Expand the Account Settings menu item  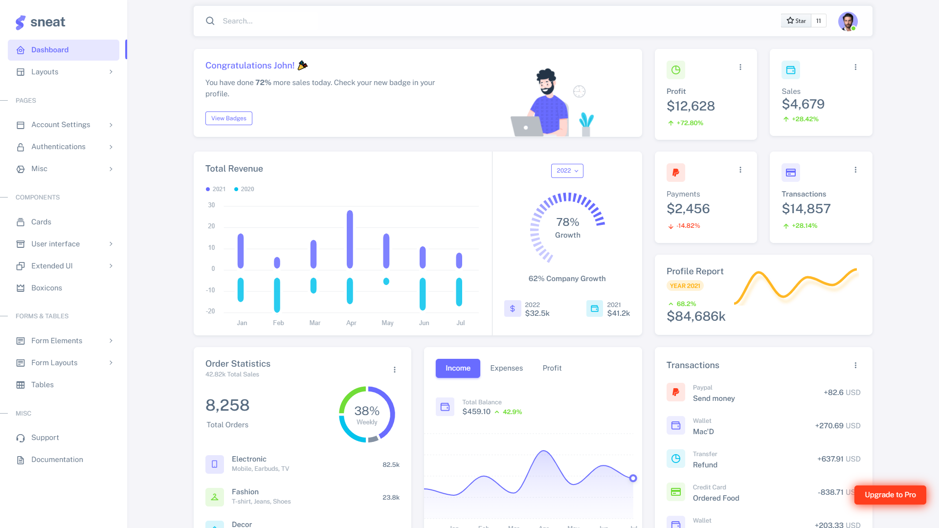click(63, 125)
